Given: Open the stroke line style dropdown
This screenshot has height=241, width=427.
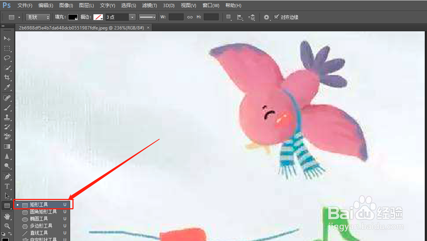Looking at the screenshot, I should click(147, 17).
